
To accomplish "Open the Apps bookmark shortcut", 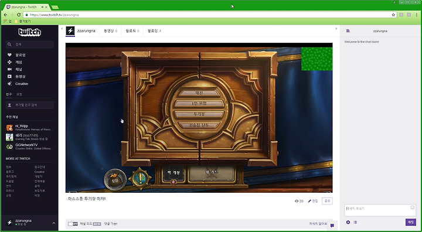I will (8, 21).
